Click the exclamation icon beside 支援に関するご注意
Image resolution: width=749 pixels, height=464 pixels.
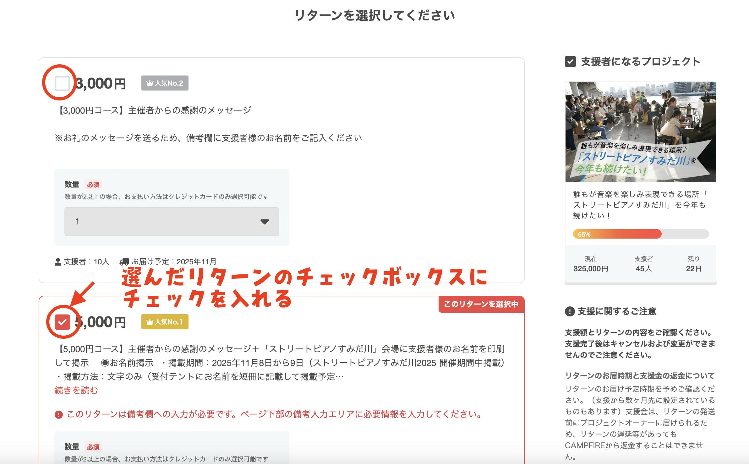570,311
